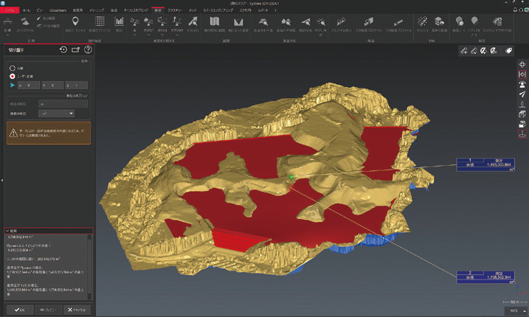Click the eraser-shaped icon in viewport top toolbar
The width and height of the screenshot is (529, 317).
[508, 51]
